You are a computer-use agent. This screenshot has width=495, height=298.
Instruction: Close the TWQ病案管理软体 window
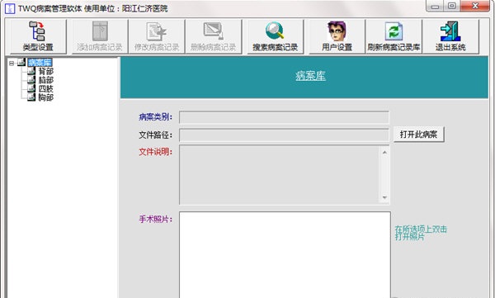475,6
